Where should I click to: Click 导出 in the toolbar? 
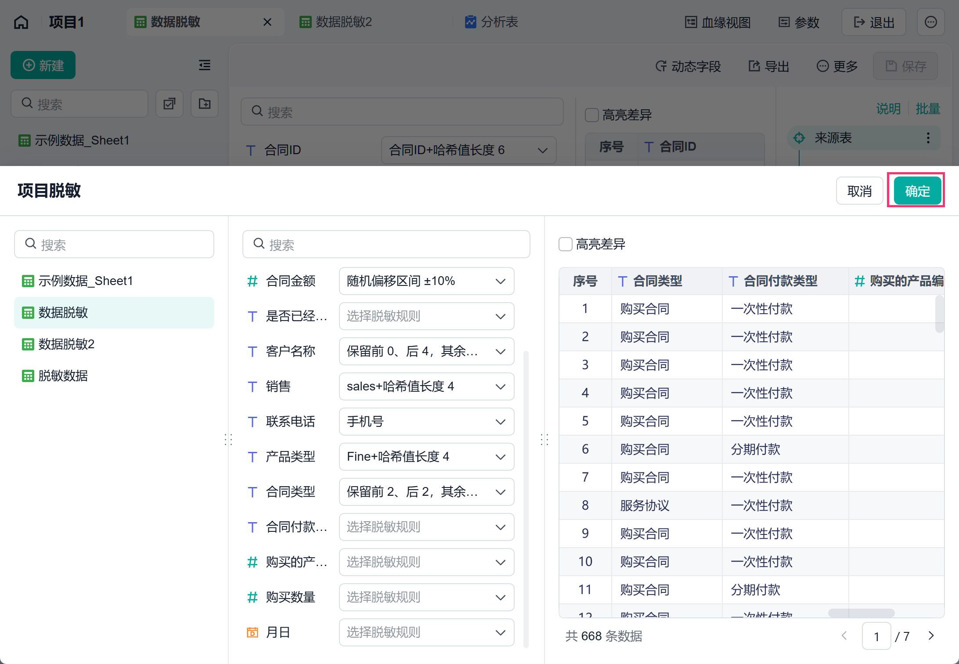click(769, 66)
